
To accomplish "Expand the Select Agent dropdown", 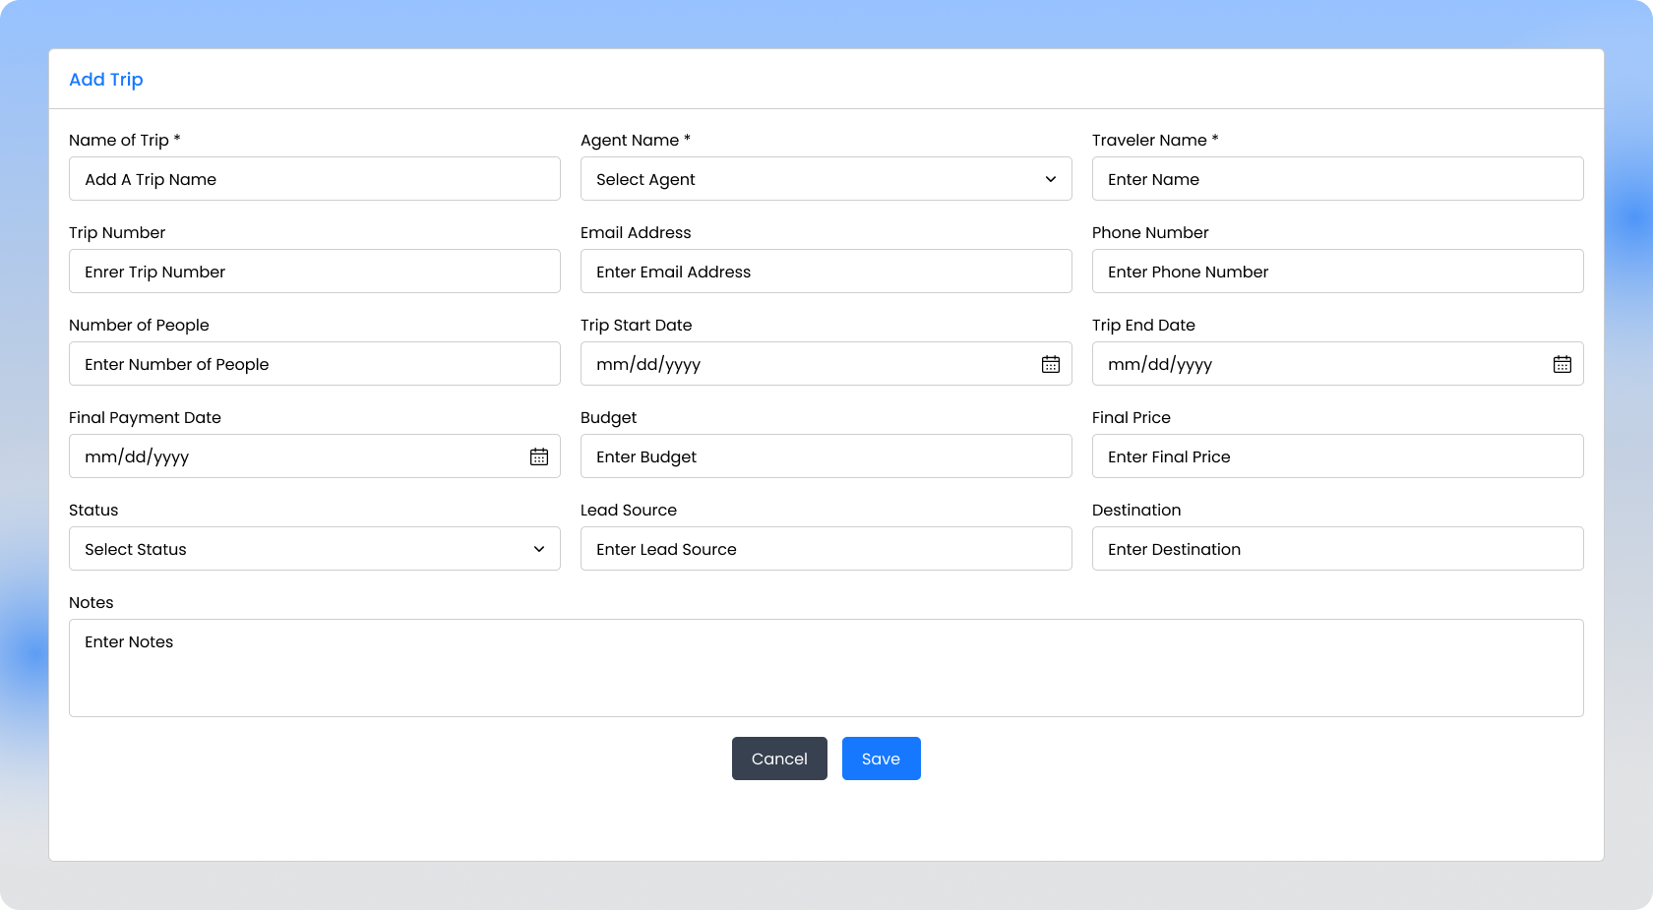I will 826,179.
